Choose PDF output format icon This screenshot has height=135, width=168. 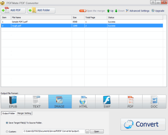131,101
